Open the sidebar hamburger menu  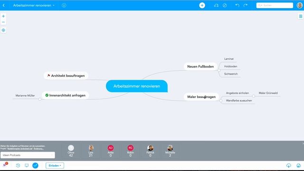[301, 17]
